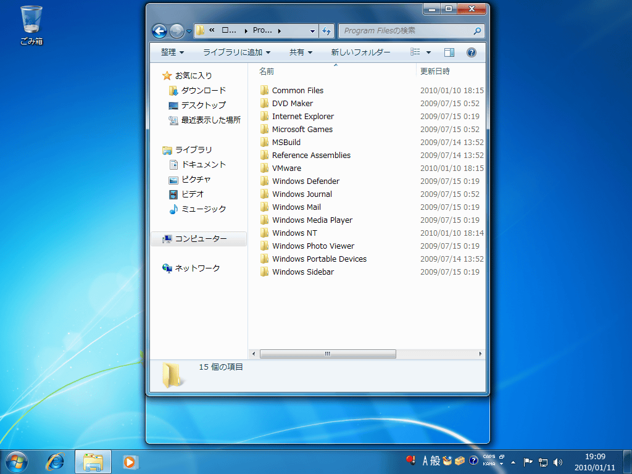This screenshot has width=632, height=474.
Task: Click the 新しいフォルダー button
Action: point(360,52)
